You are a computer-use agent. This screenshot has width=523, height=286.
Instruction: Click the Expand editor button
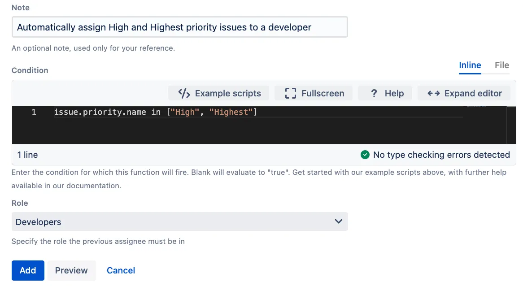(464, 93)
